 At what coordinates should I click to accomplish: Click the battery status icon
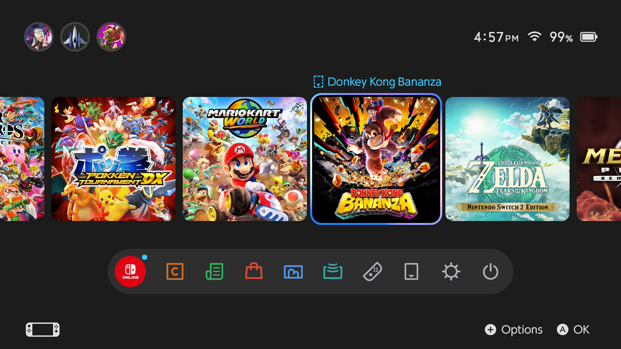[x=589, y=37]
